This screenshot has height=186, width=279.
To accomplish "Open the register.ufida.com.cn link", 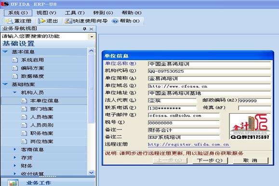I will coord(188,145).
